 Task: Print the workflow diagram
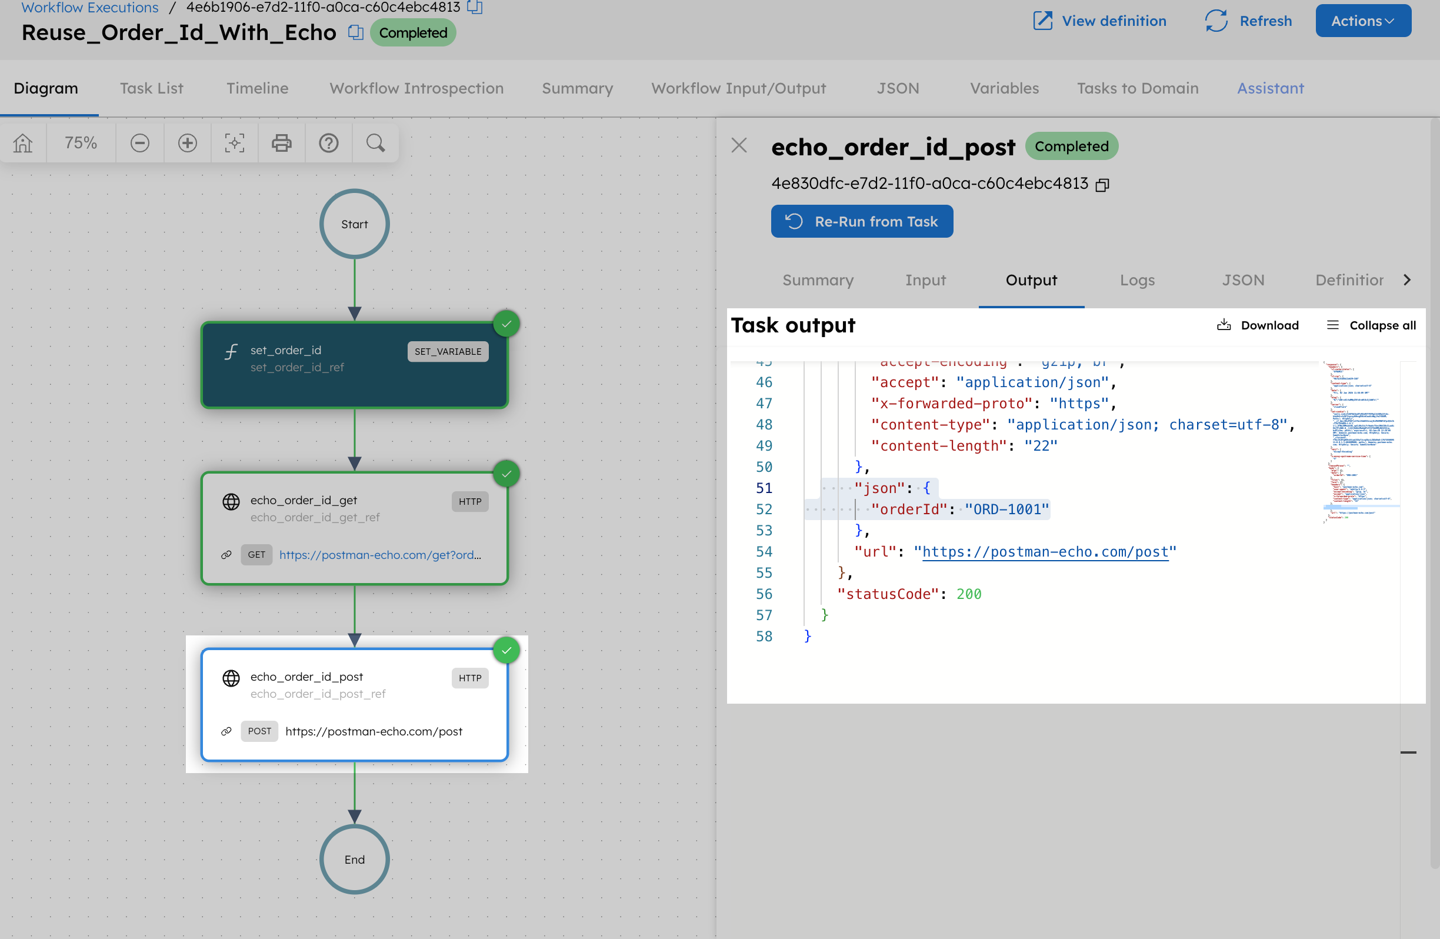pos(281,143)
